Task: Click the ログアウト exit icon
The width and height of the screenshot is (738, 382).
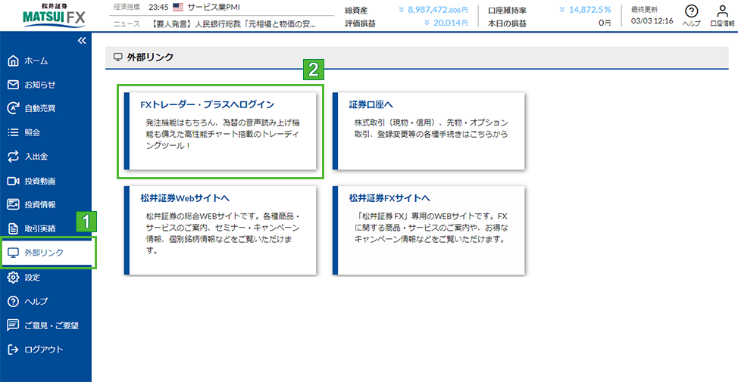Action: (x=13, y=349)
